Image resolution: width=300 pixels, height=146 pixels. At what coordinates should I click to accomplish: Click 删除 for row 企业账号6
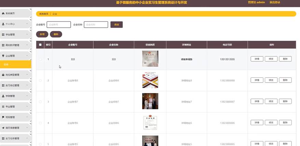(x=285, y=122)
